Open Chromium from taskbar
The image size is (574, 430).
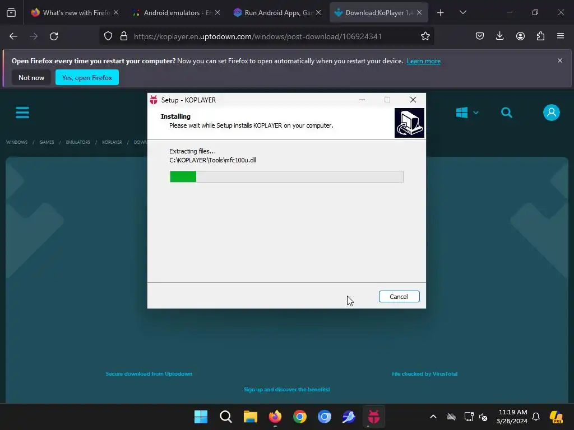pyautogui.click(x=325, y=417)
